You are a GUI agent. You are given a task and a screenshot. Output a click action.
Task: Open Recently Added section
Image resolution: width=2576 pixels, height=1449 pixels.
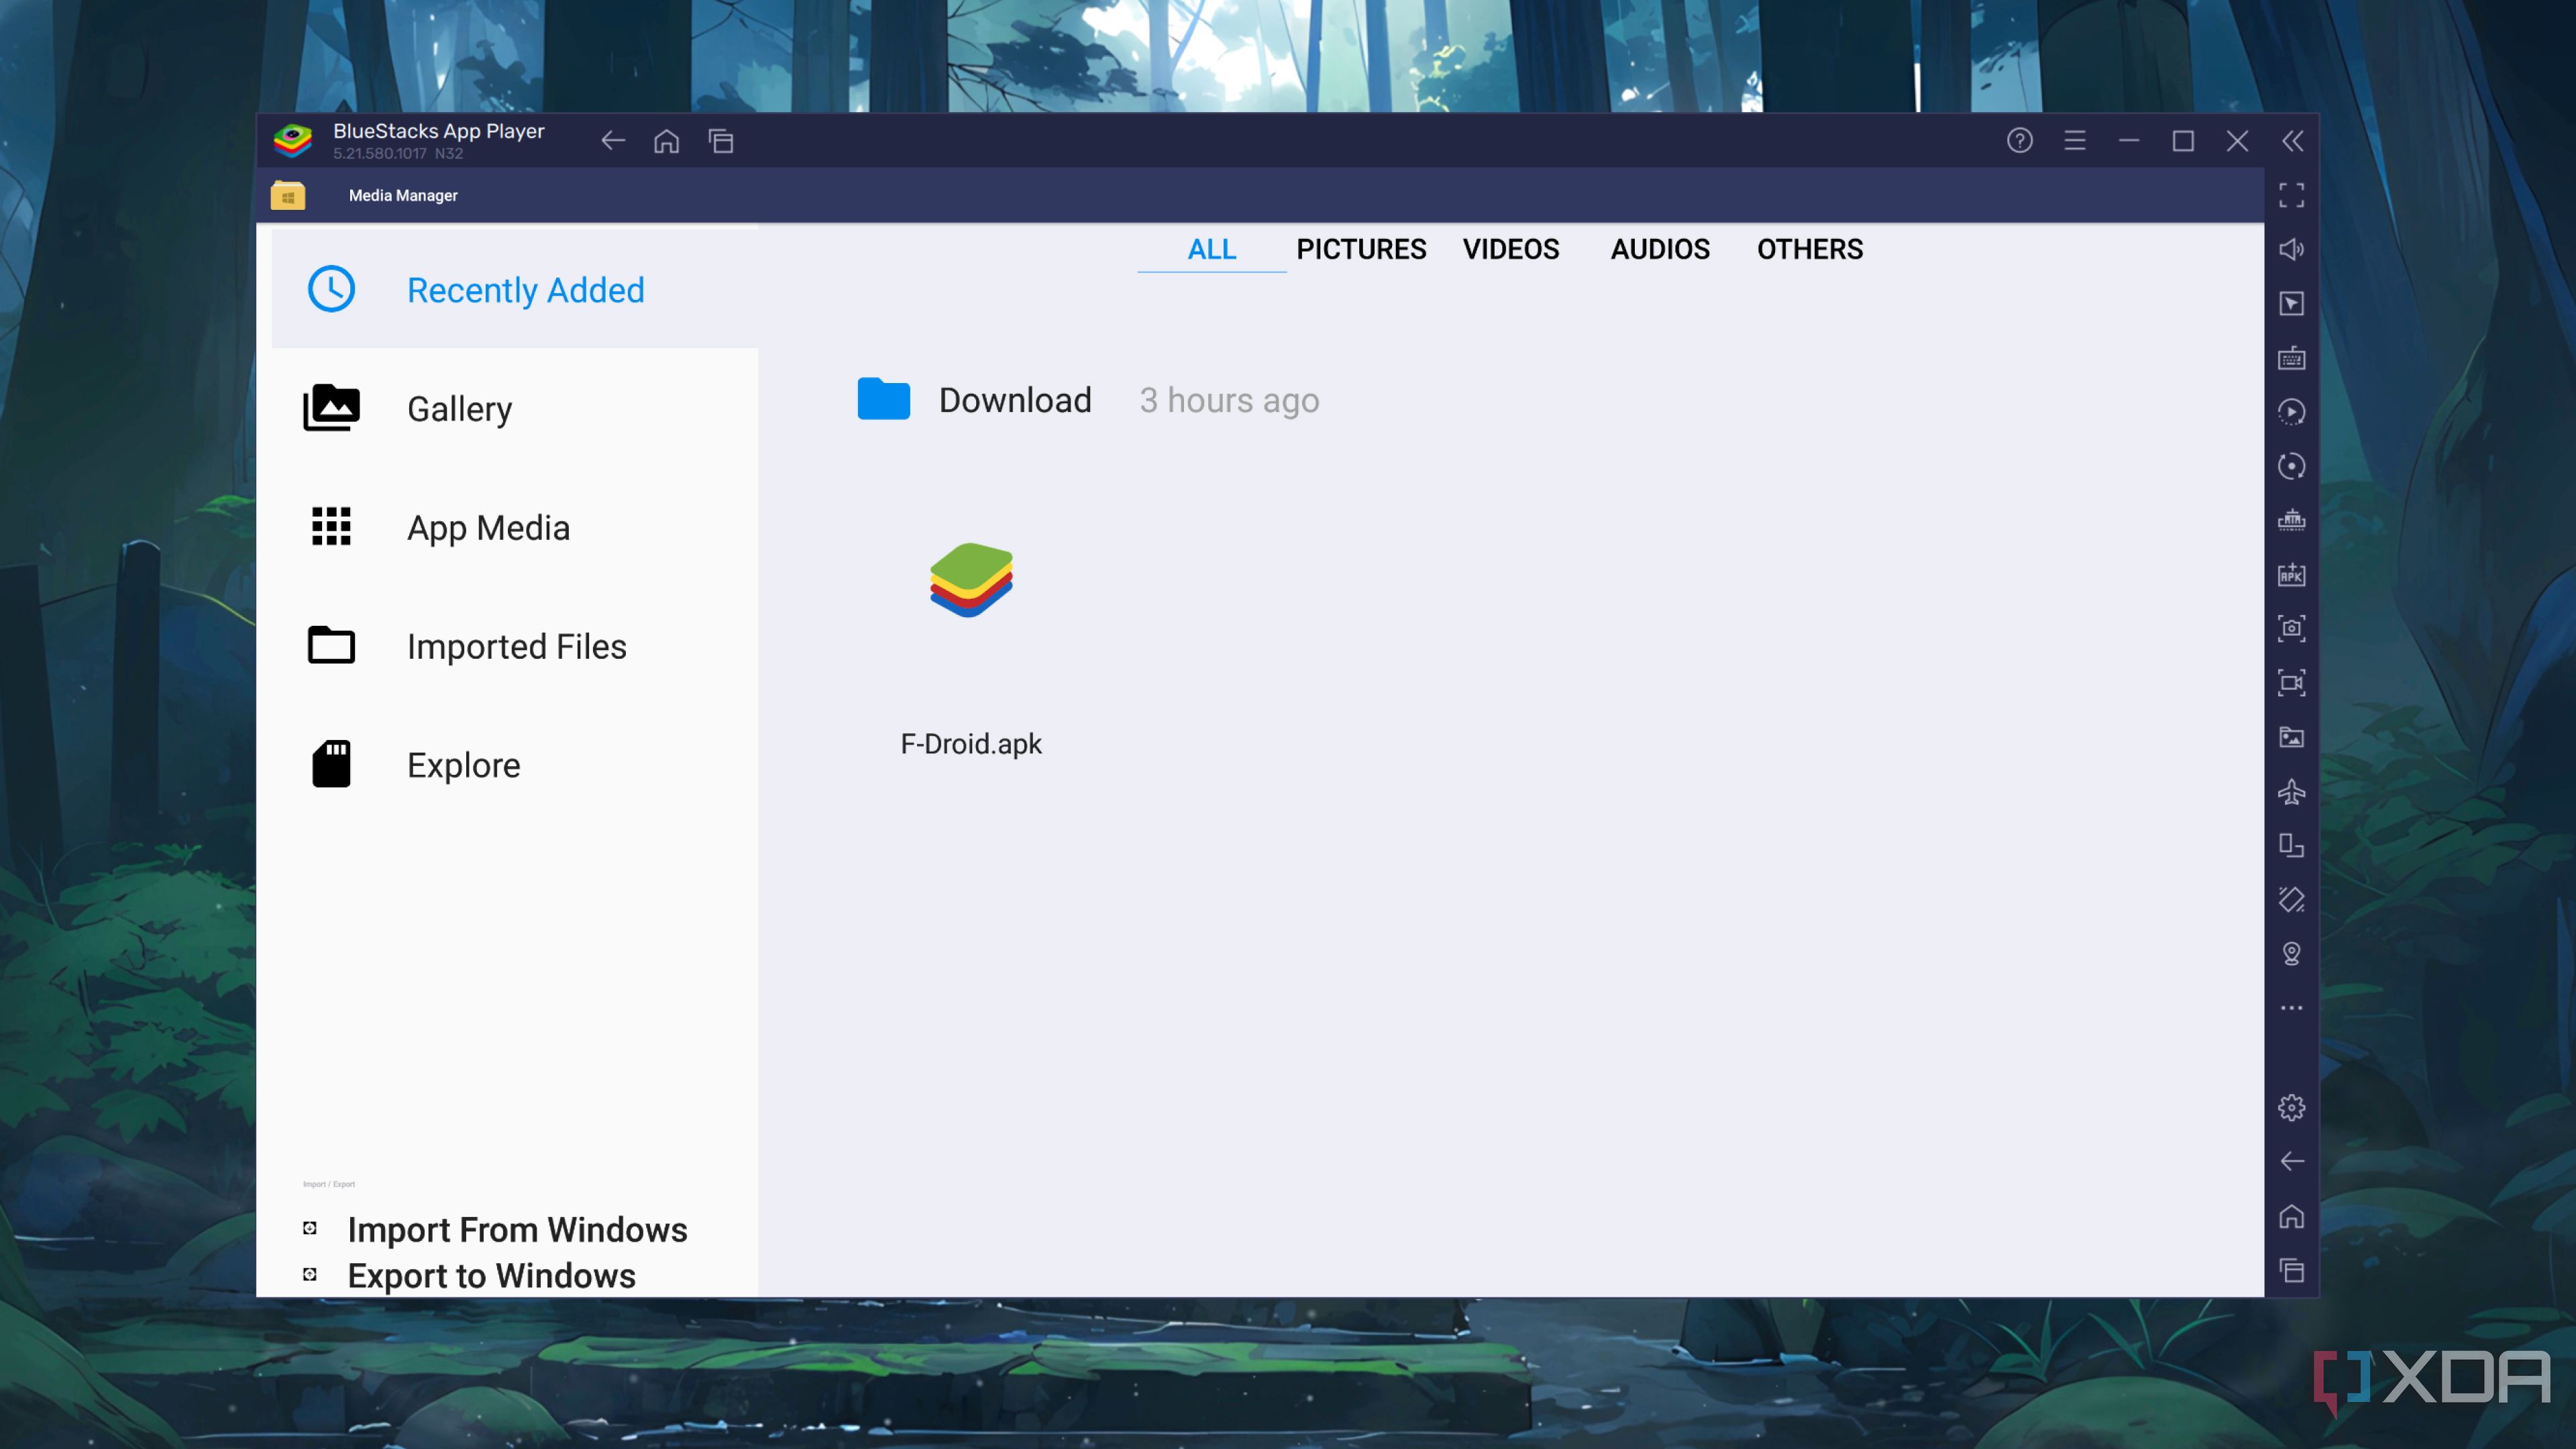[514, 290]
